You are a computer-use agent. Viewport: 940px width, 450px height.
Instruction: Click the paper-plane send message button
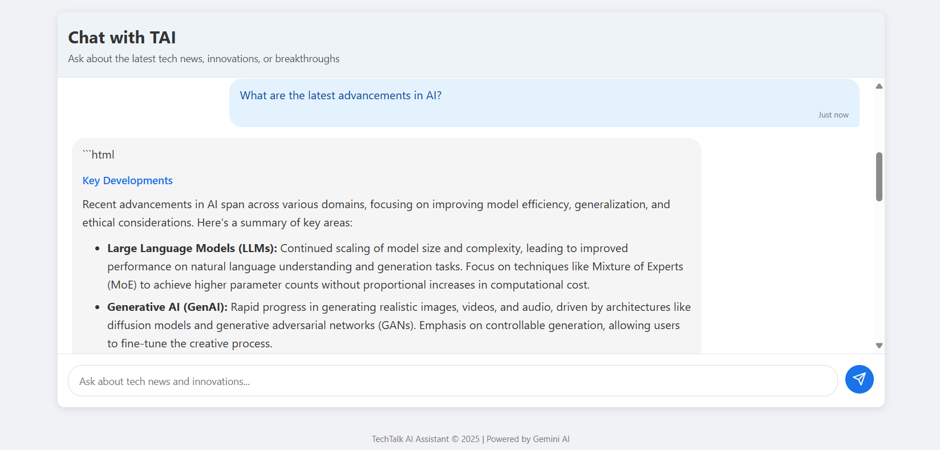tap(859, 379)
